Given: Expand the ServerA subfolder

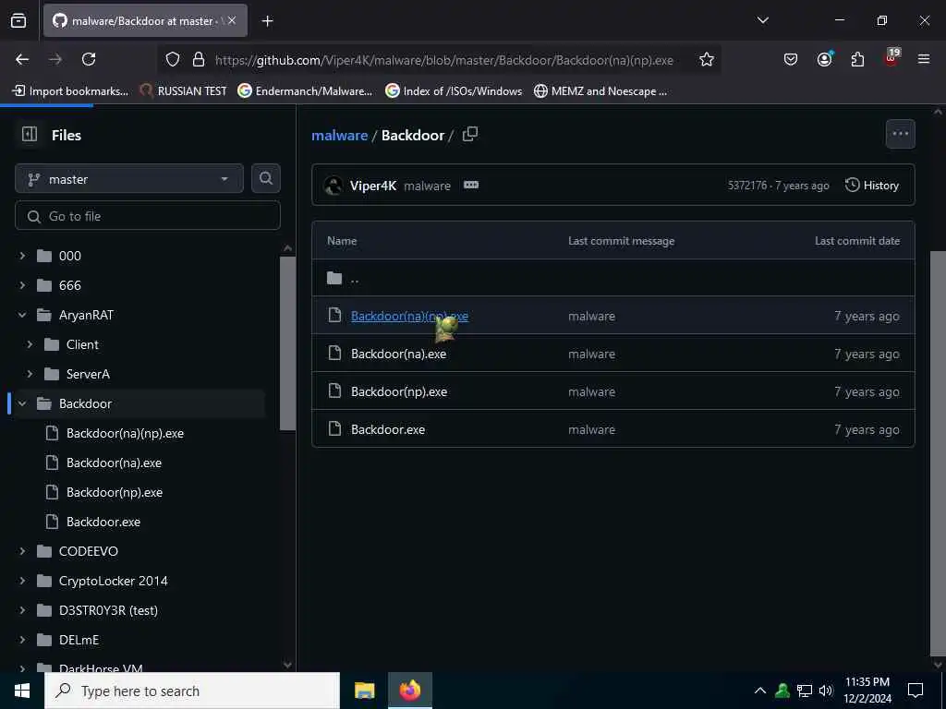Looking at the screenshot, I should tap(30, 374).
